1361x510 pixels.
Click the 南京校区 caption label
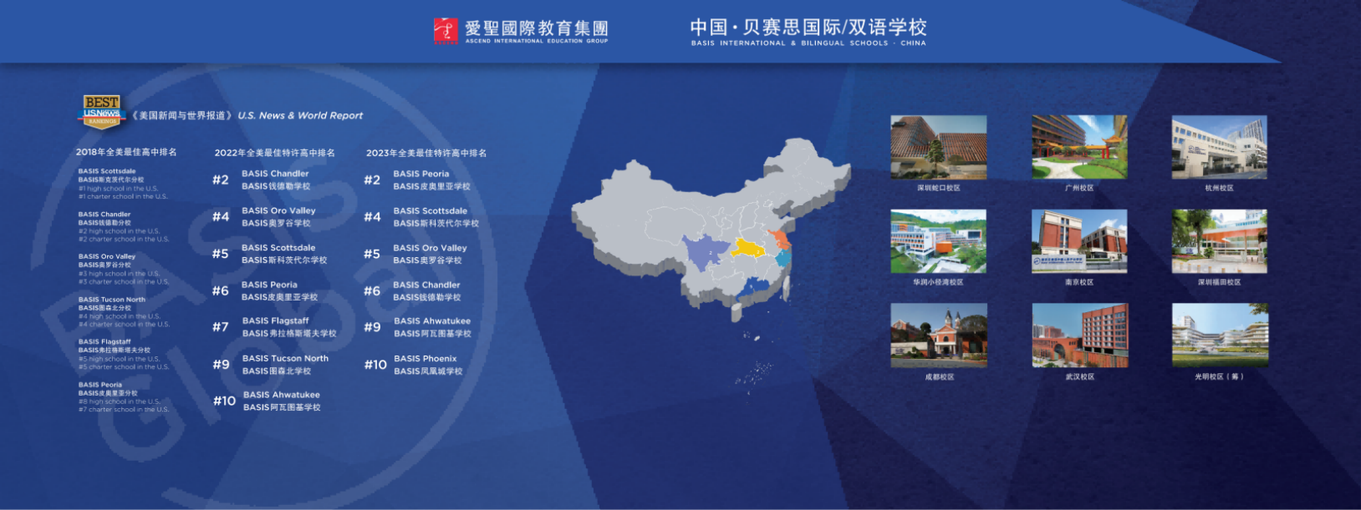pyautogui.click(x=1079, y=282)
